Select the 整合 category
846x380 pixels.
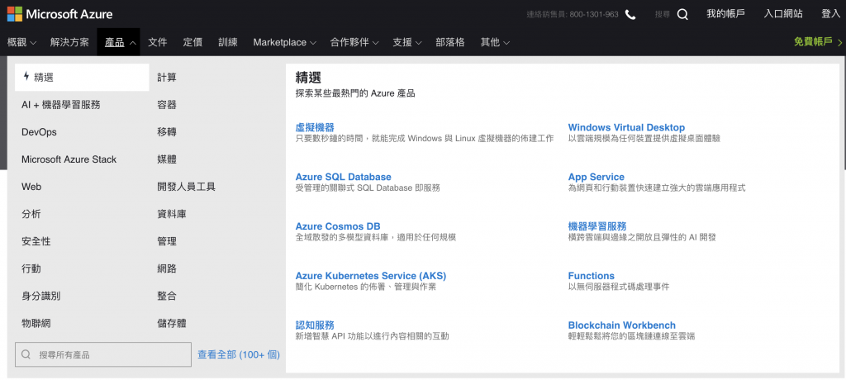[x=167, y=297]
